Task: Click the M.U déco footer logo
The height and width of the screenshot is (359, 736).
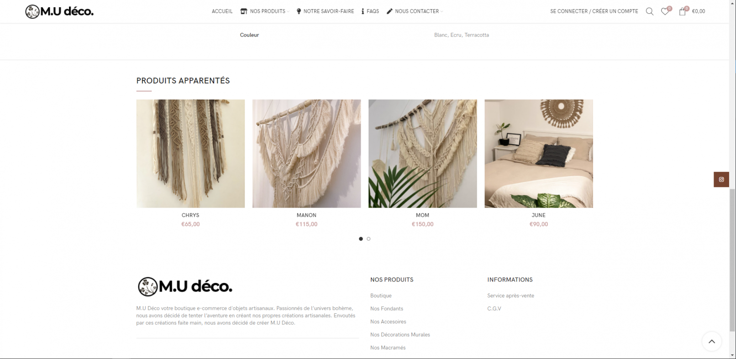Action: 185,286
